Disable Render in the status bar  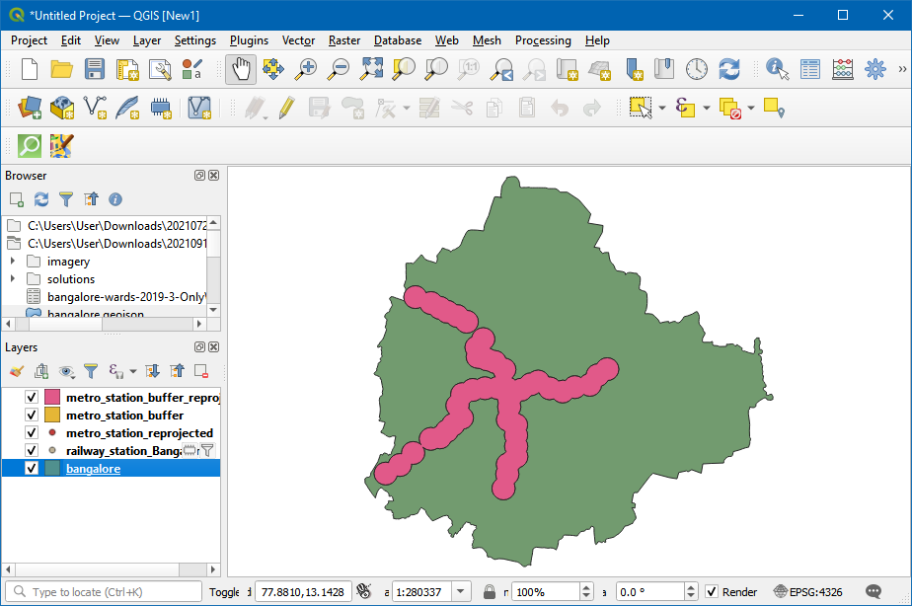click(713, 592)
